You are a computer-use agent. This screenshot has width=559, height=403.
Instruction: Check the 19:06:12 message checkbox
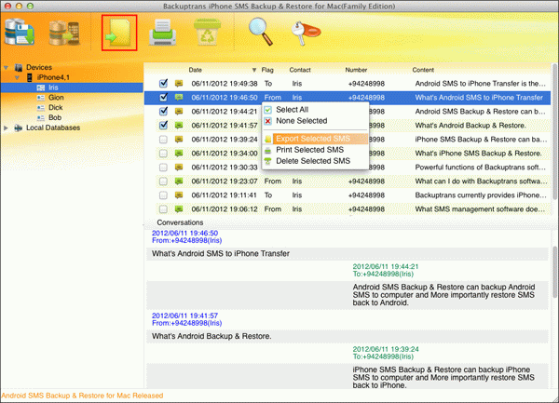pos(163,208)
